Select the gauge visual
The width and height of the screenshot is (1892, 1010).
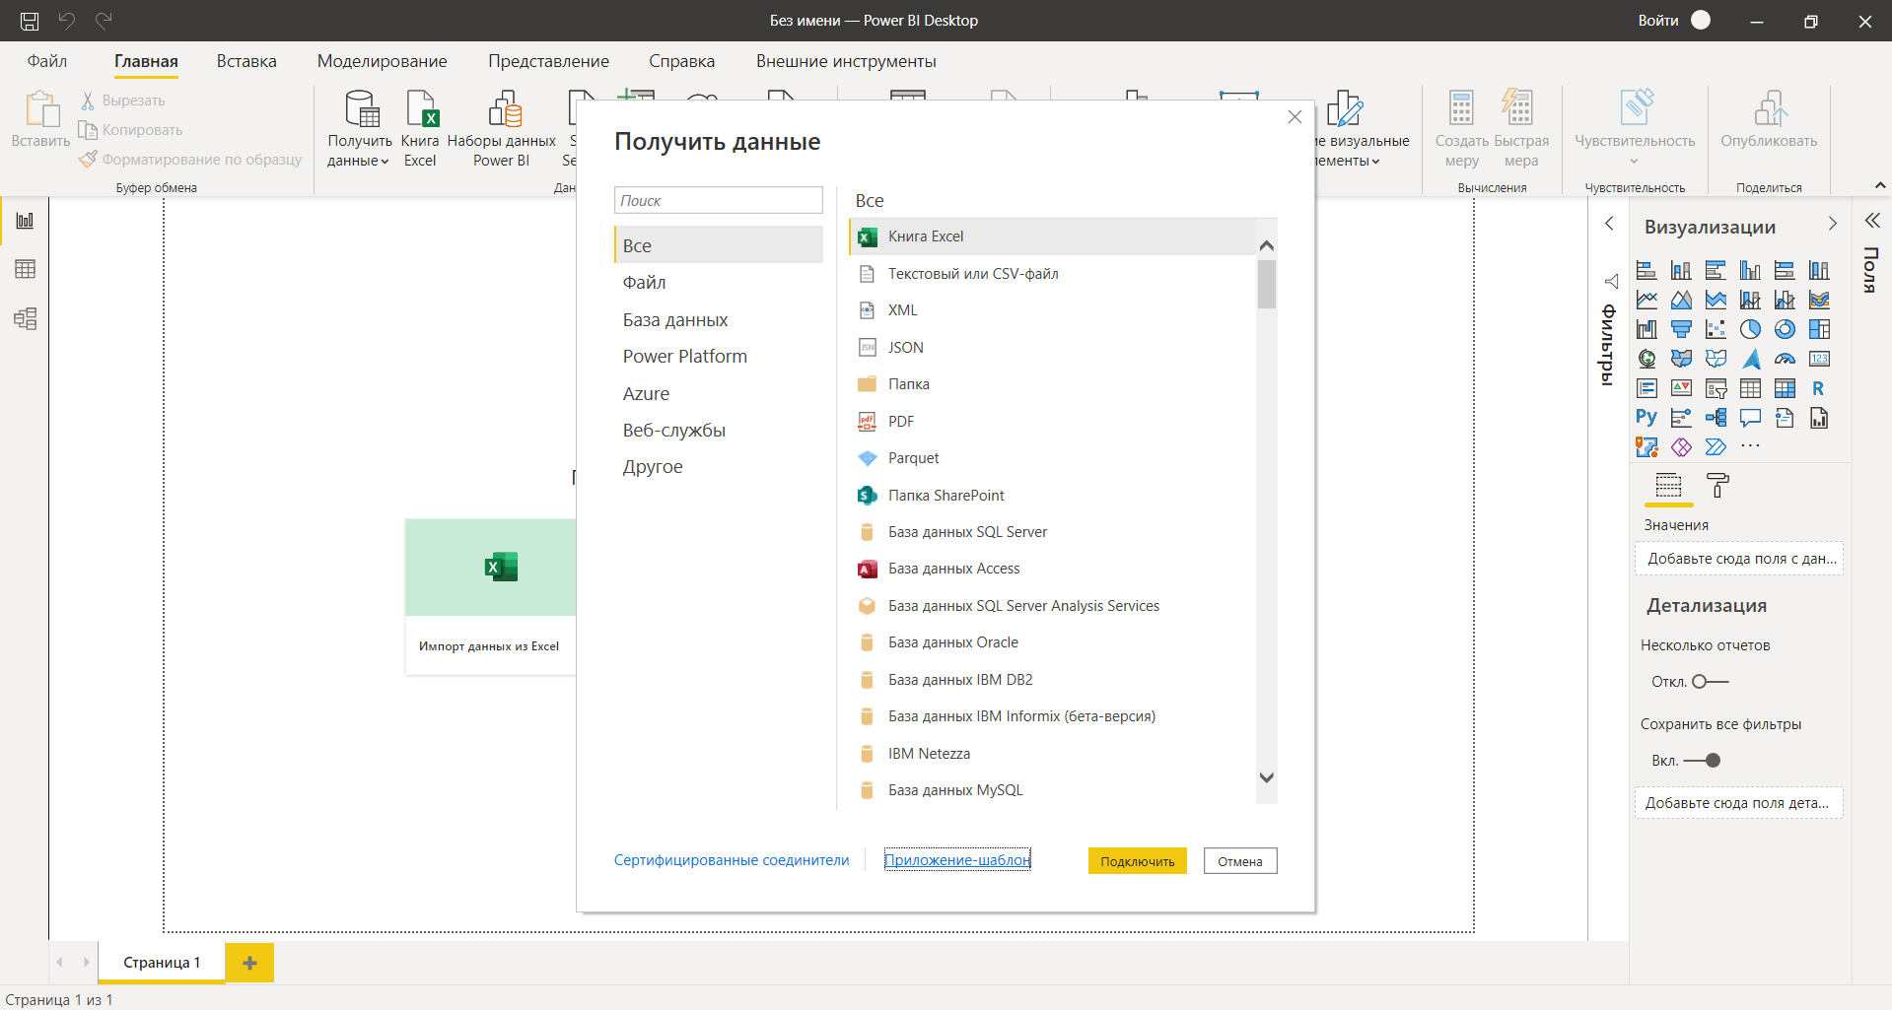pyautogui.click(x=1785, y=359)
